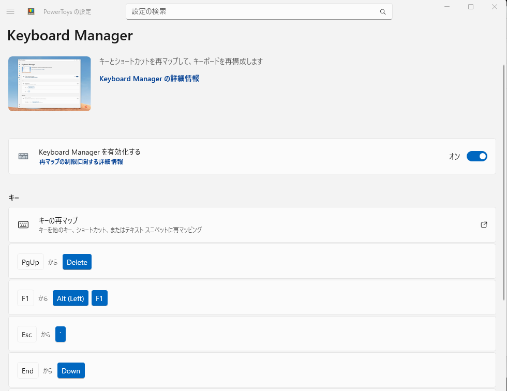Screen dimensions: 507x391
Task: Click the blue Delete key badge
Action: [77, 262]
